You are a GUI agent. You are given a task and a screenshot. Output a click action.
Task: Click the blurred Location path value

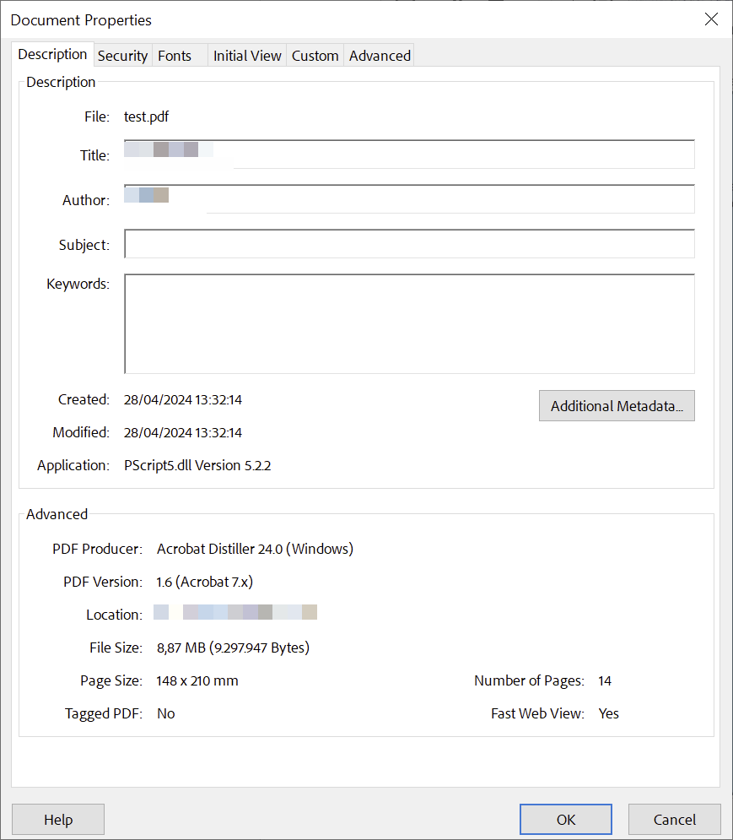(x=236, y=612)
